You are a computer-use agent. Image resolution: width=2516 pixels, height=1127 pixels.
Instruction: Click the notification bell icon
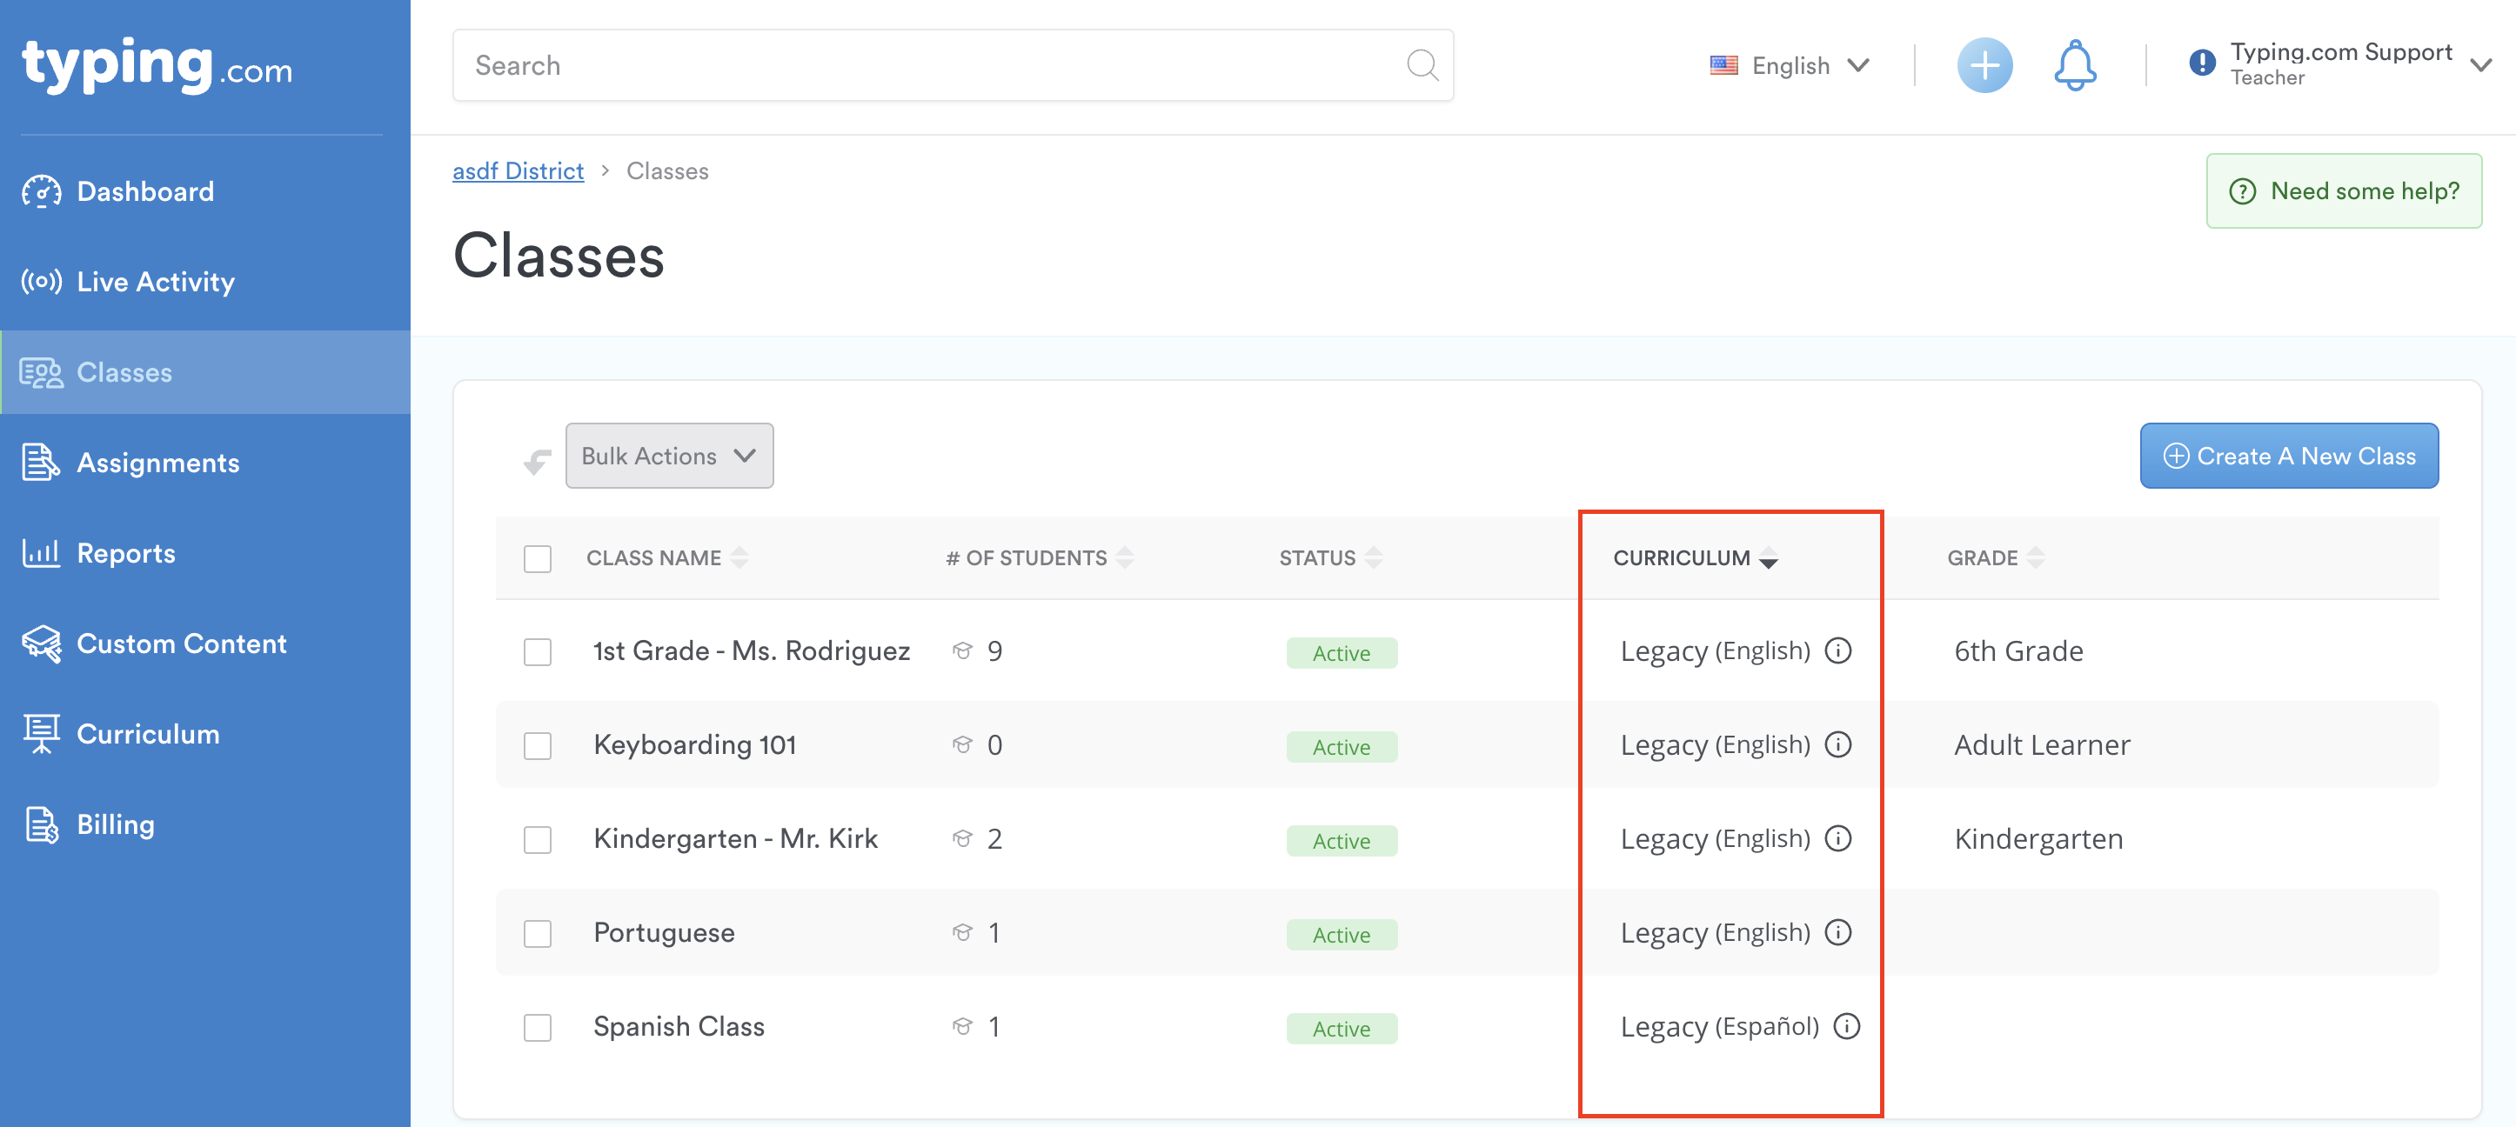coord(2075,65)
